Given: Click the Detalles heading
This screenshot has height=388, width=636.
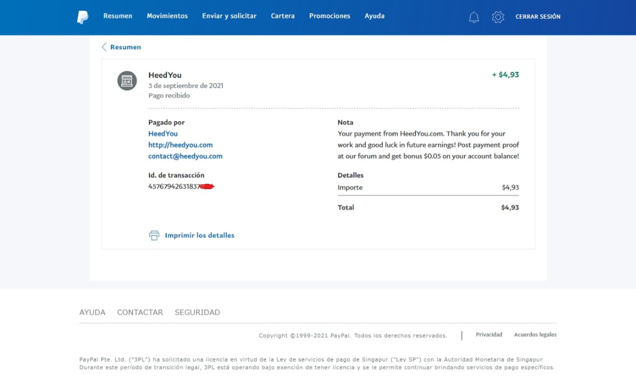Looking at the screenshot, I should pyautogui.click(x=351, y=175).
